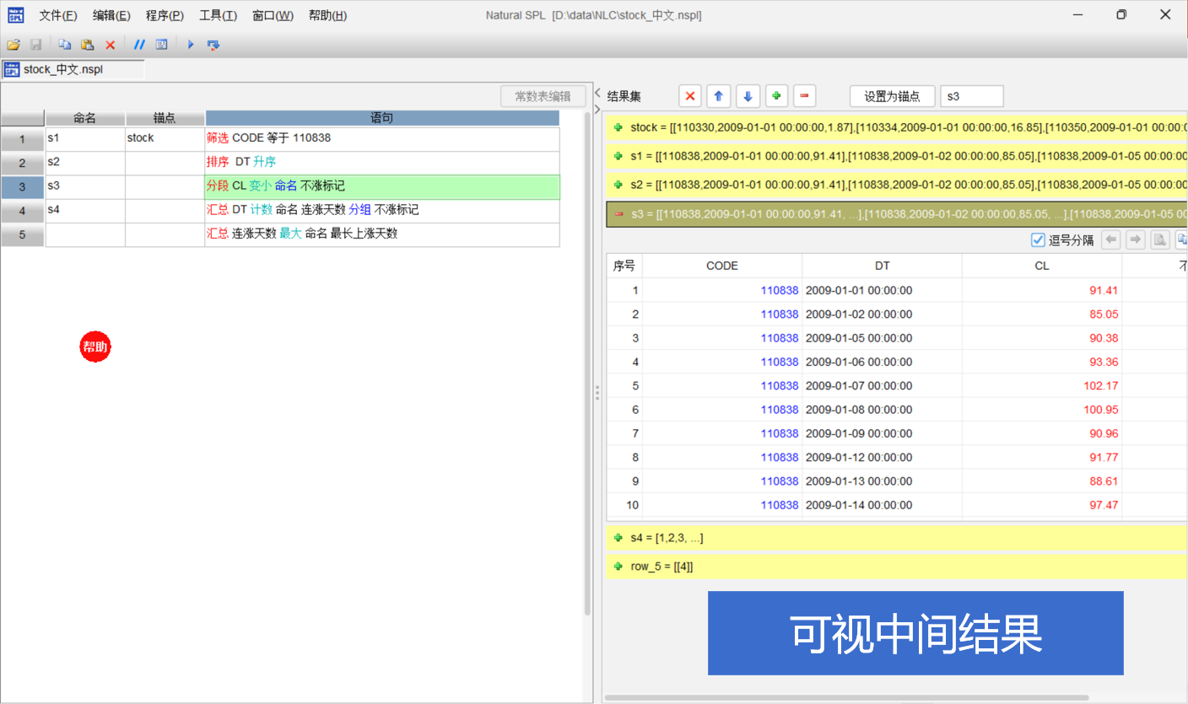Click the 语句 column header
The width and height of the screenshot is (1188, 704).
click(382, 119)
